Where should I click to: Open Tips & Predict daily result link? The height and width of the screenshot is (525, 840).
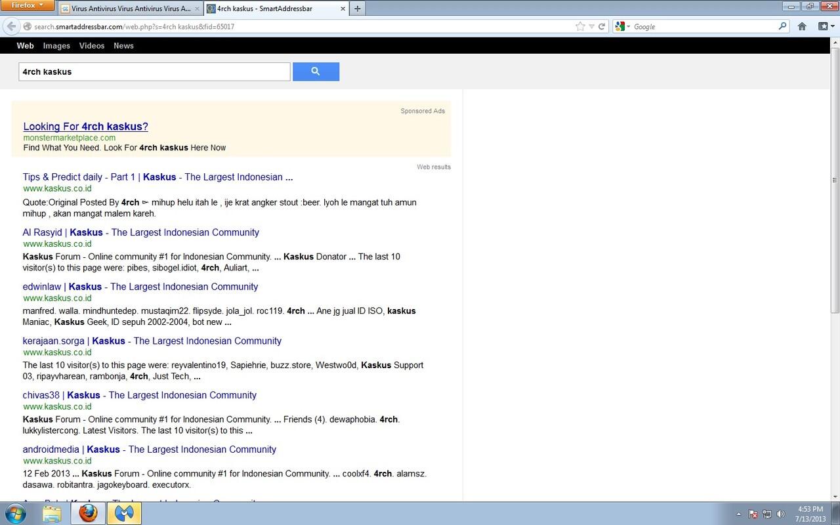(157, 177)
